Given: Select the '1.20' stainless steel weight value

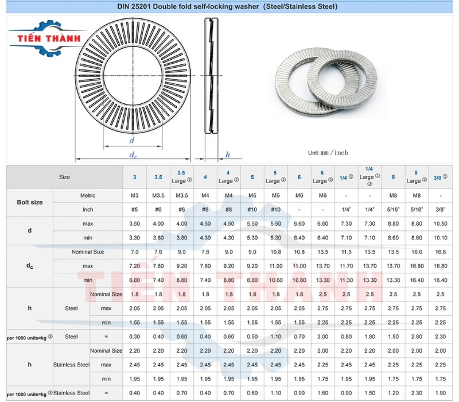Looking at the screenshot, I should (x=393, y=393).
